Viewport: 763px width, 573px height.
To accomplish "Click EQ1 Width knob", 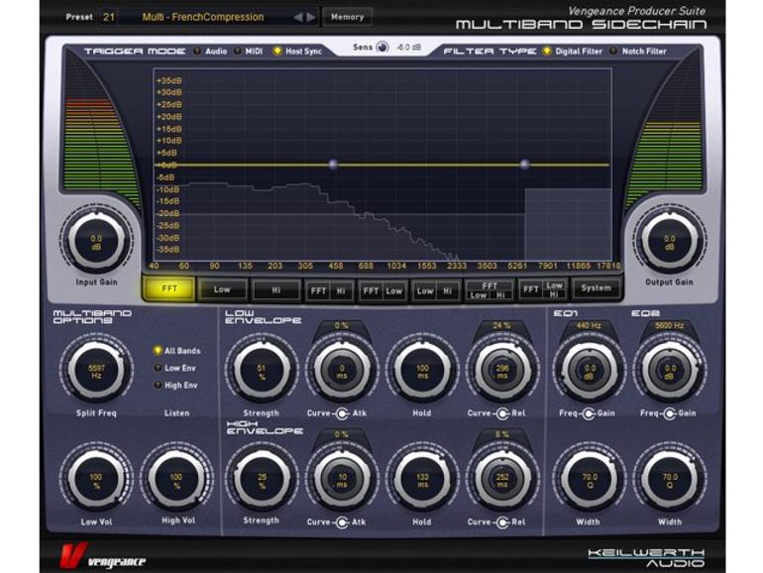I will coord(590,481).
